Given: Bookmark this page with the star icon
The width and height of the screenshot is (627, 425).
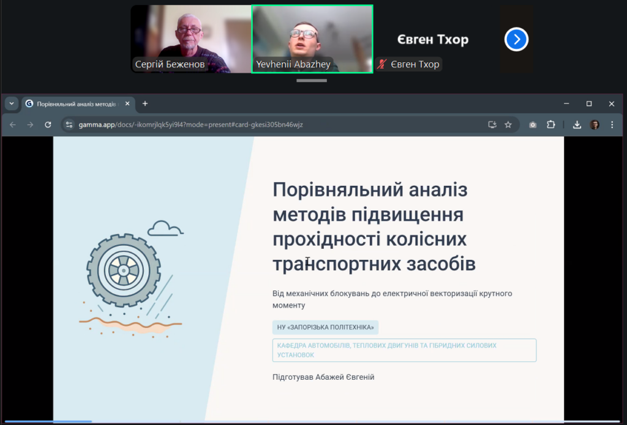Looking at the screenshot, I should (x=508, y=125).
